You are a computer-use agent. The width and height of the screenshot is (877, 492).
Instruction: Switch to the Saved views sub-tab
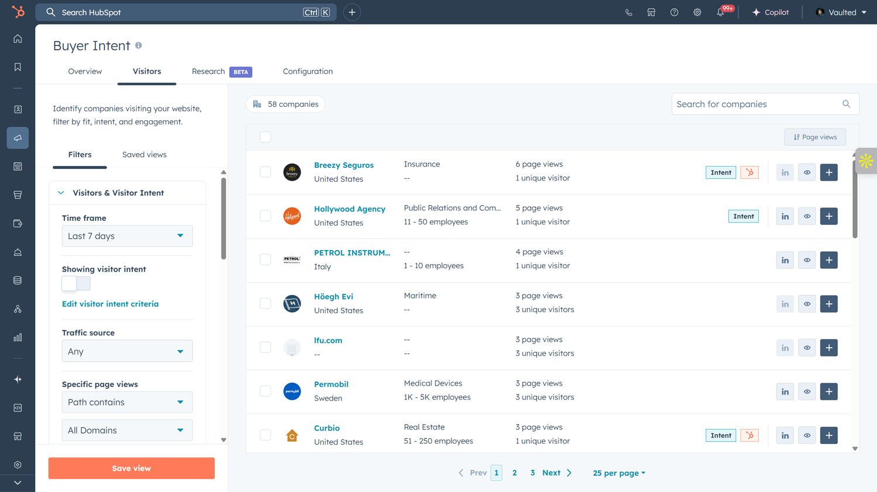144,155
